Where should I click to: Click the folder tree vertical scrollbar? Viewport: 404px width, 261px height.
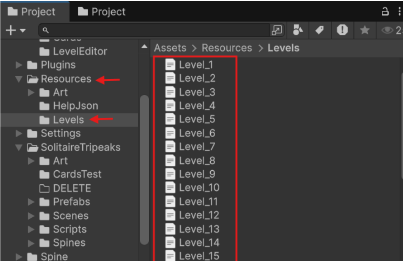point(145,170)
